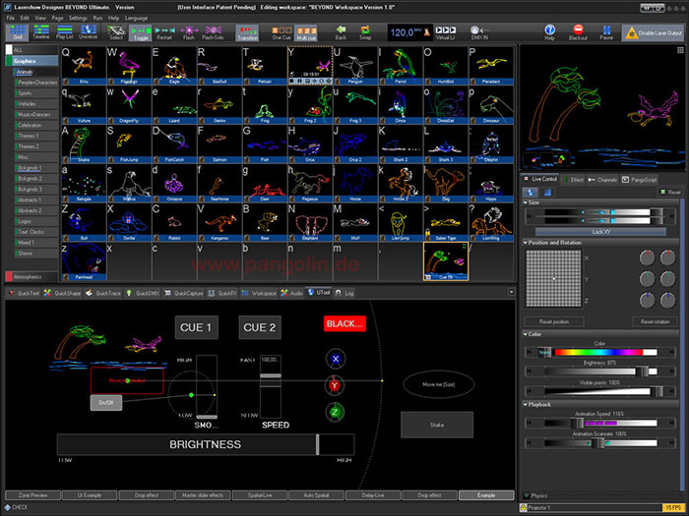Toggle the Graphics category color box
This screenshot has width=689, height=516.
(9, 61)
